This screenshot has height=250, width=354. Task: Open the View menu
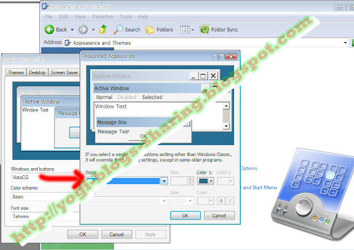[x=80, y=17]
